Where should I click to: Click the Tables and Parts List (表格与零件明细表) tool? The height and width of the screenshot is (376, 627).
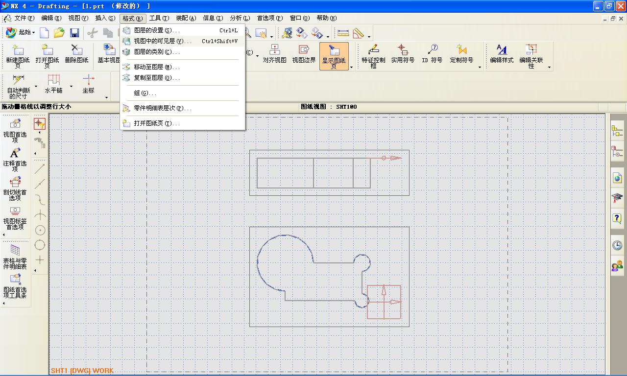pyautogui.click(x=15, y=257)
